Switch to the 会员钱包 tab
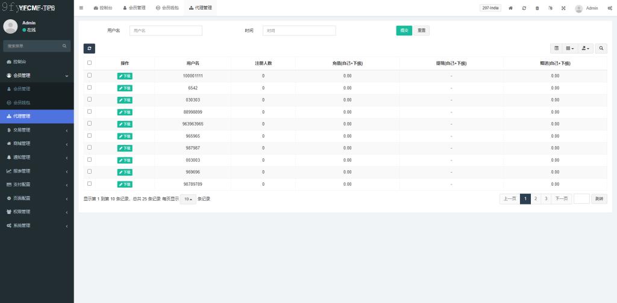 point(167,8)
